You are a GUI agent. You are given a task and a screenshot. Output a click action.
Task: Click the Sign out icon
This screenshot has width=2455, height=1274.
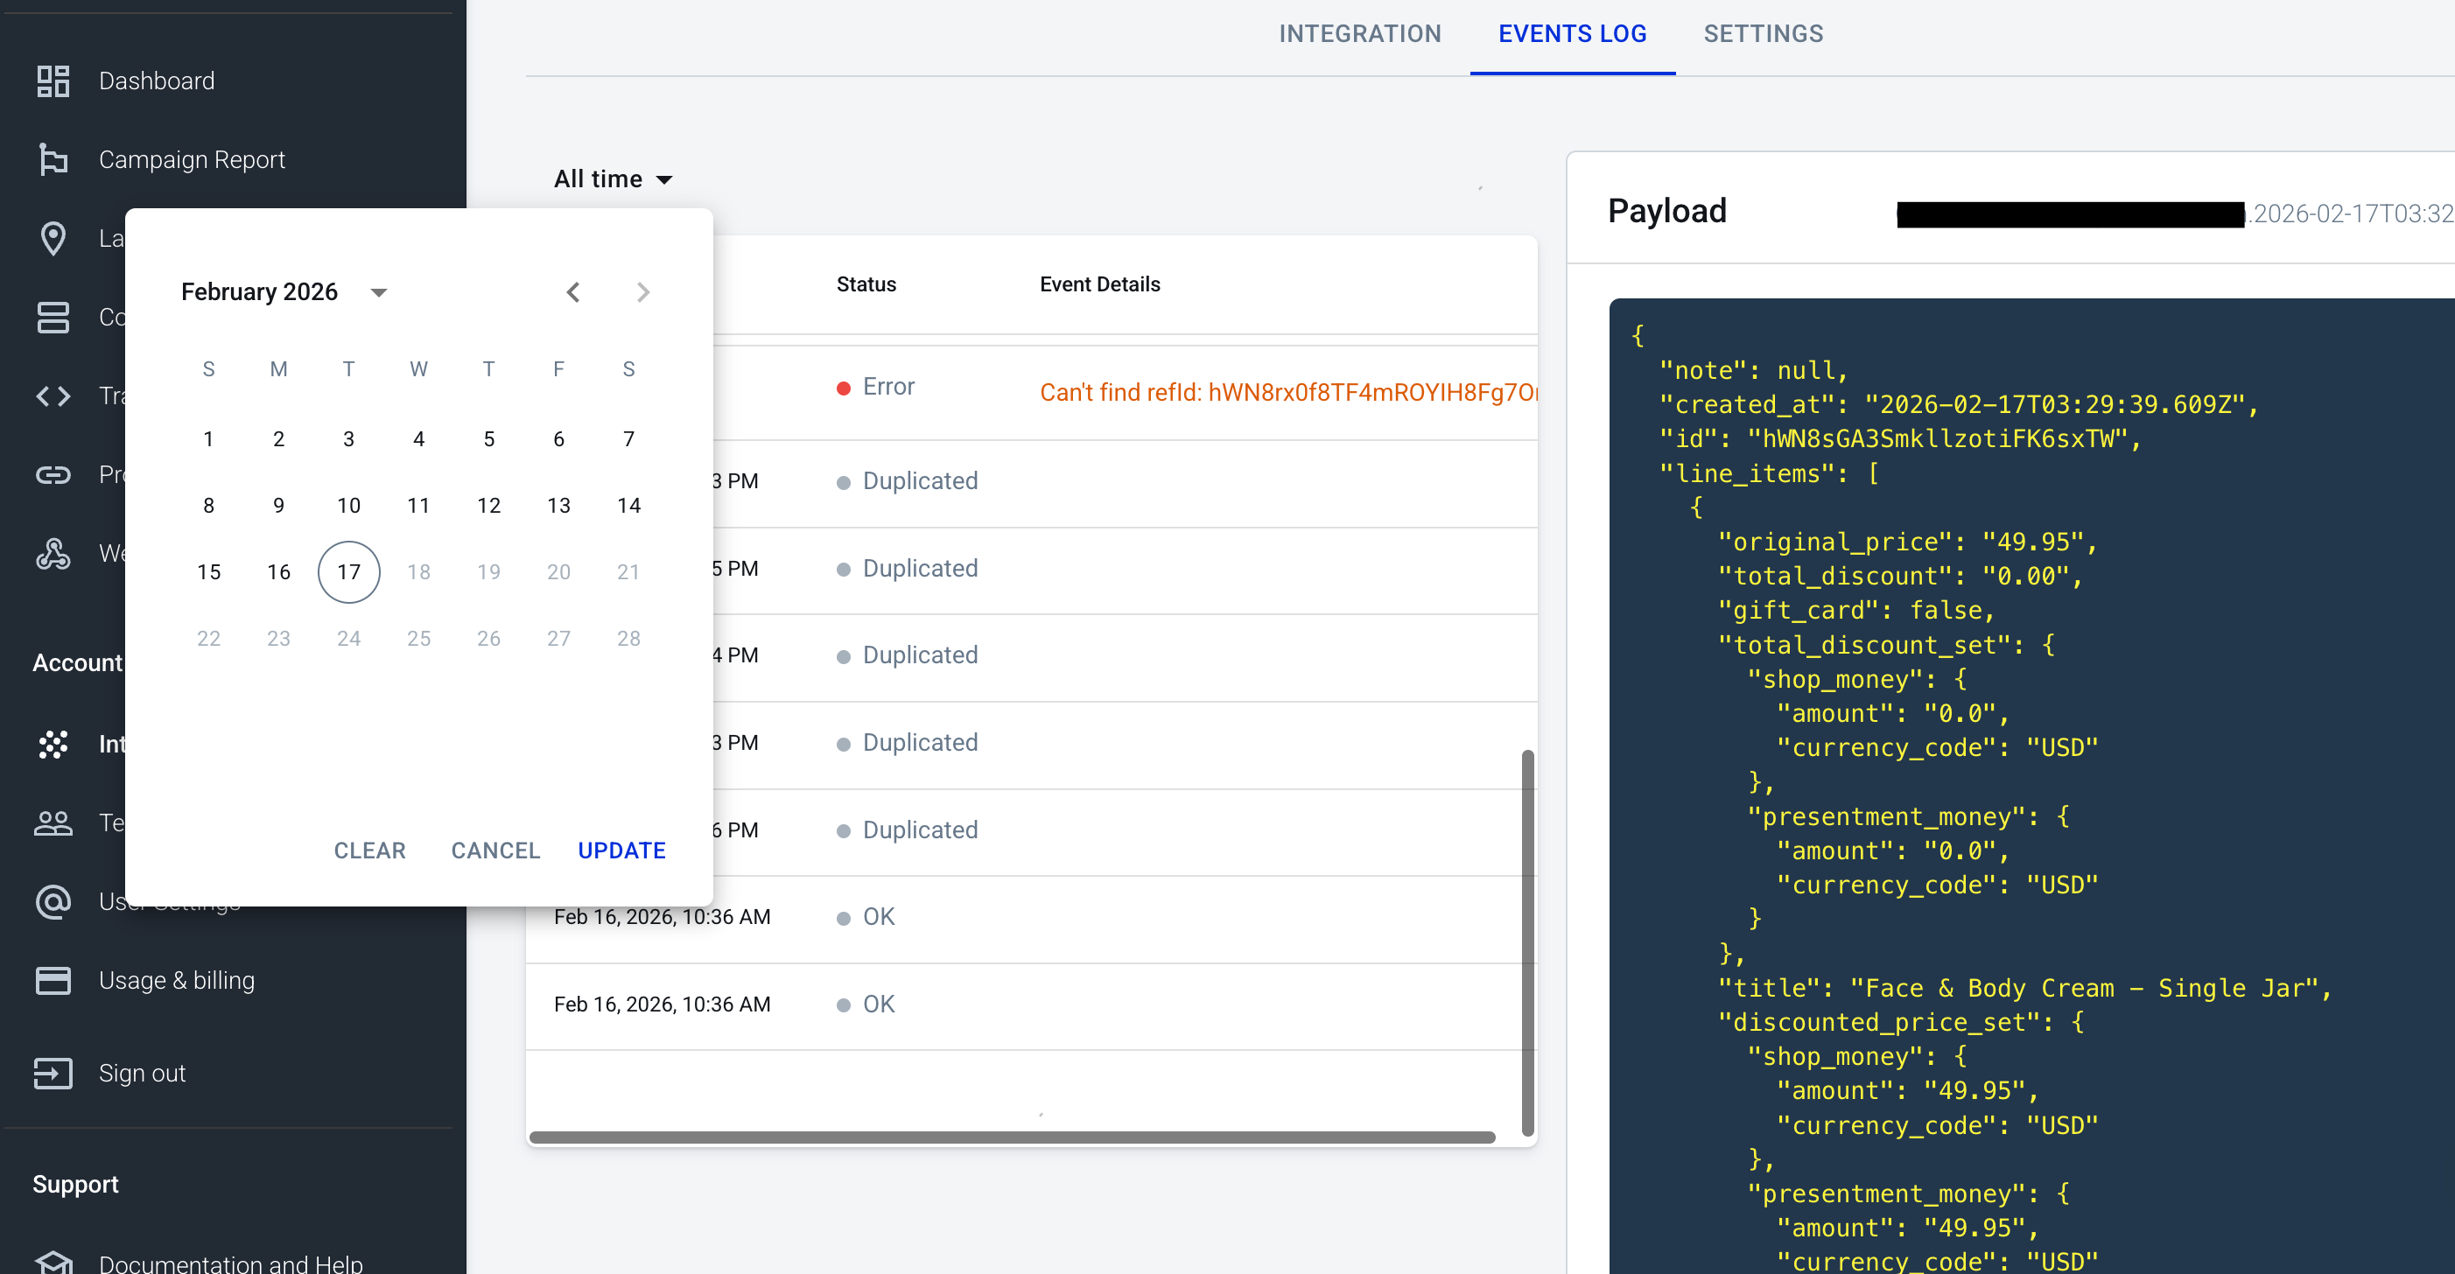(53, 1073)
